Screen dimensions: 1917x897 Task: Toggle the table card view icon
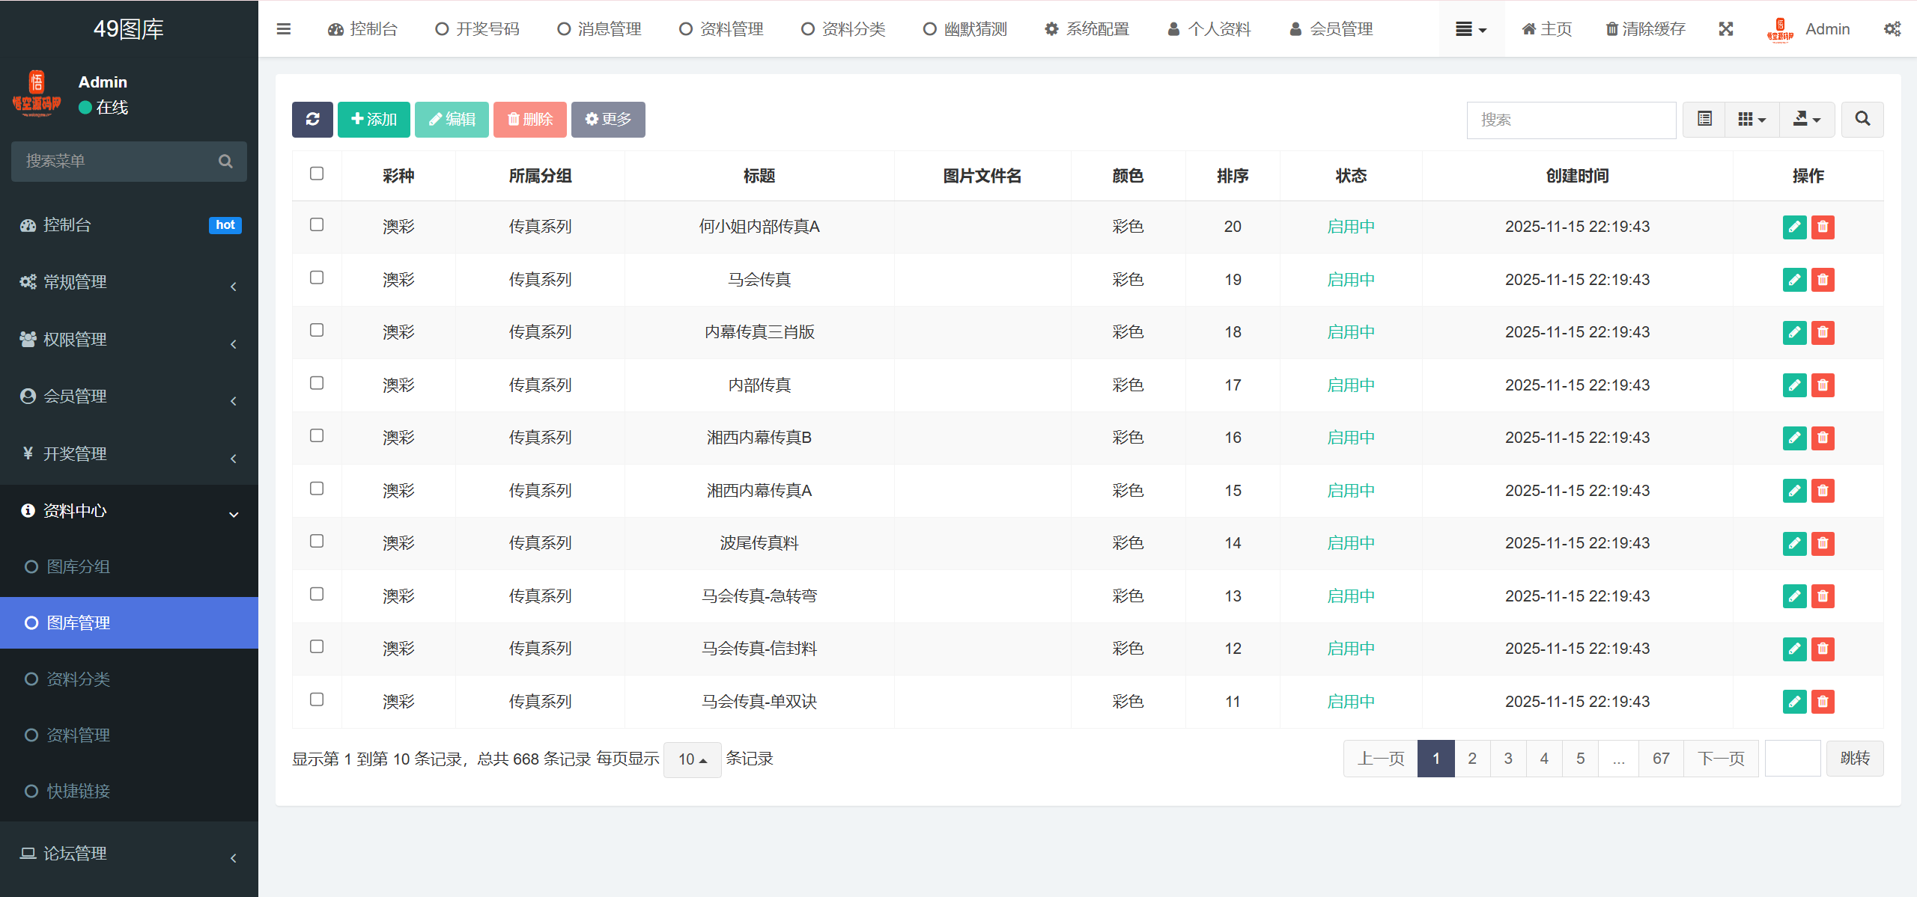(x=1704, y=119)
